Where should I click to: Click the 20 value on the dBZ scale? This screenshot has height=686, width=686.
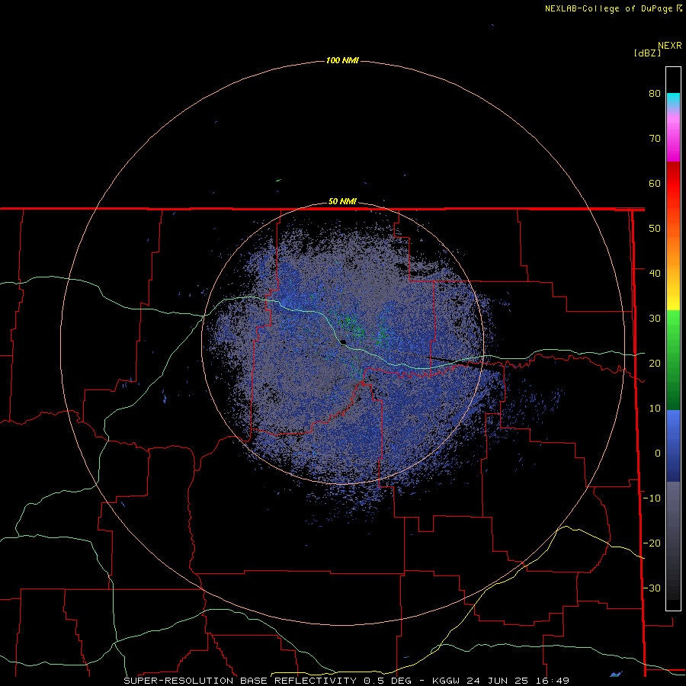click(655, 364)
